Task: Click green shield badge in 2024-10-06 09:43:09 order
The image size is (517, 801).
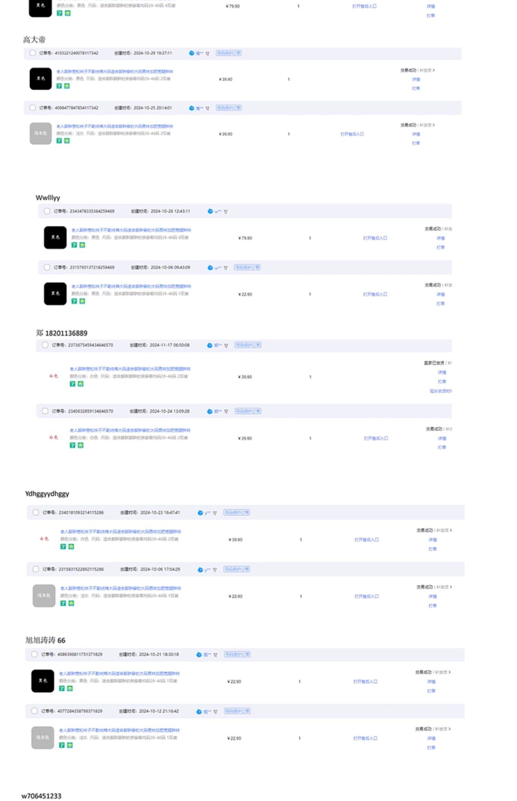Action: [x=82, y=301]
